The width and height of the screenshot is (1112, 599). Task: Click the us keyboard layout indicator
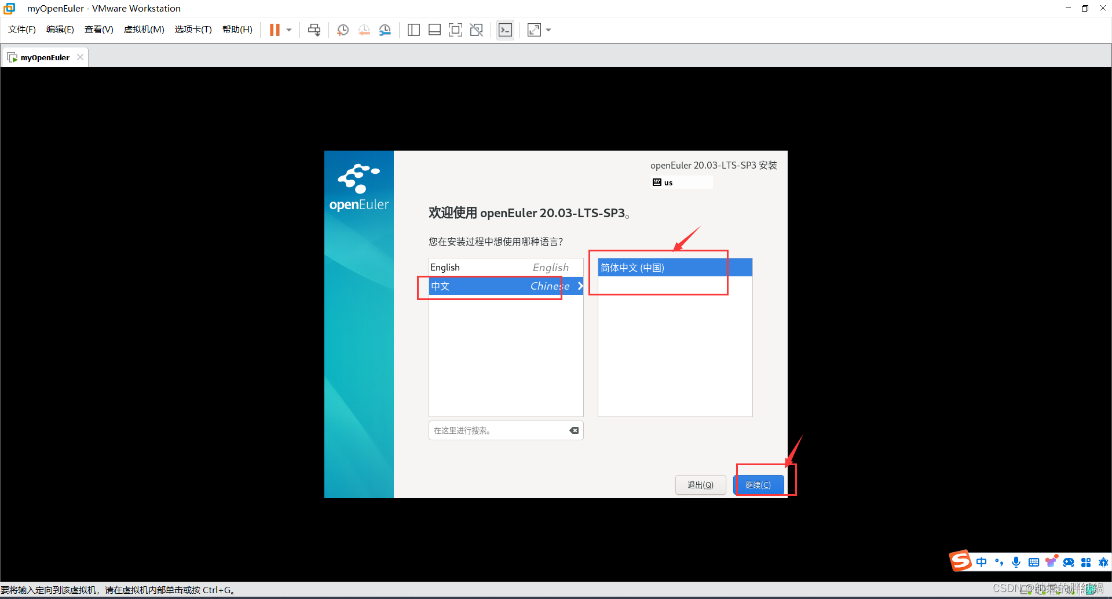pyautogui.click(x=682, y=182)
